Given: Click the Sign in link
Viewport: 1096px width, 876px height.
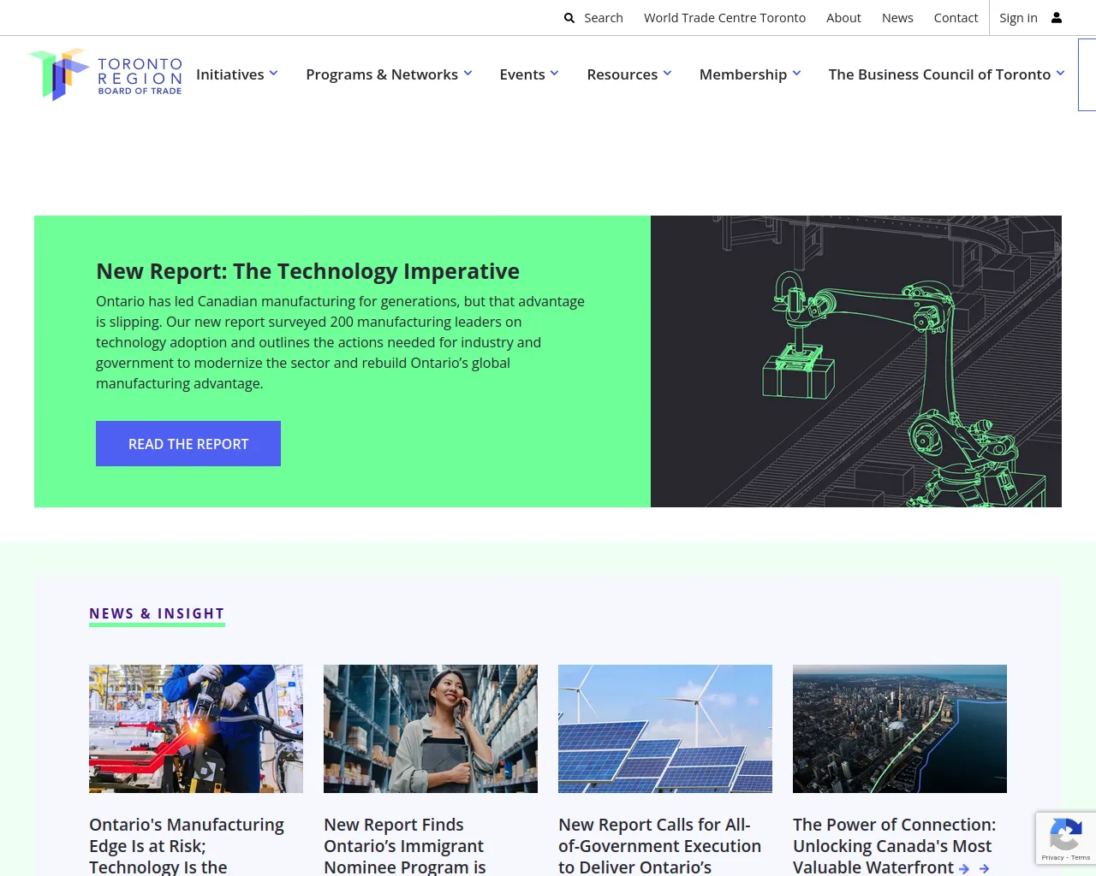Looking at the screenshot, I should pyautogui.click(x=1018, y=18).
